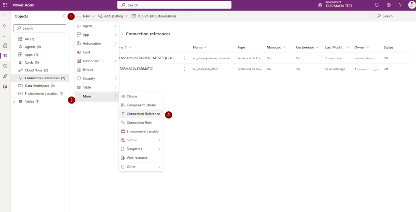Screen dimensions: 416x212
Task: Click the back arrow in left rail
Action: [x=5, y=26]
